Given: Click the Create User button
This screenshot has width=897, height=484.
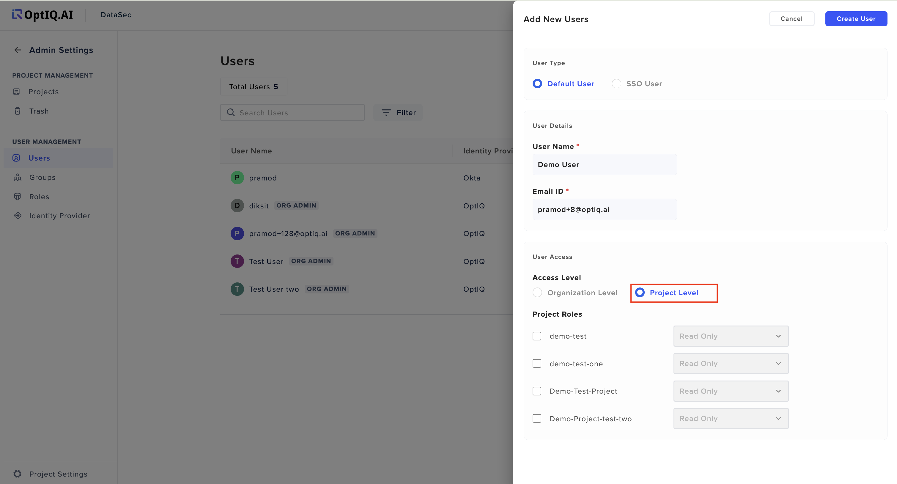Looking at the screenshot, I should tap(856, 19).
